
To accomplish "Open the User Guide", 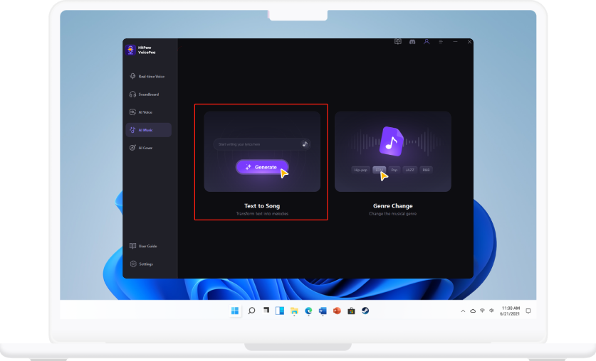I will 148,246.
